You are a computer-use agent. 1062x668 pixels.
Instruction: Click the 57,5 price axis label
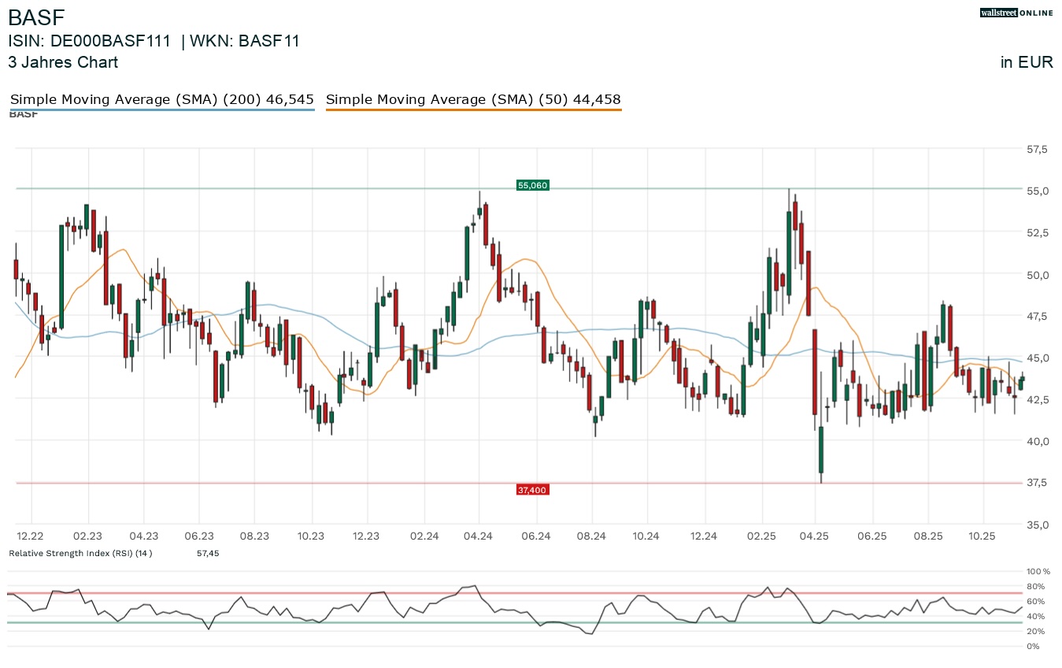pos(1038,148)
